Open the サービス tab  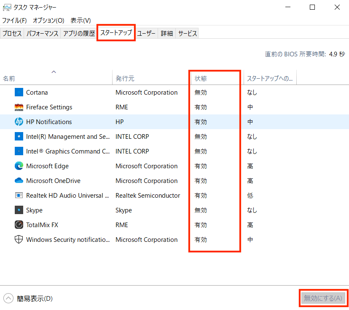pos(188,34)
